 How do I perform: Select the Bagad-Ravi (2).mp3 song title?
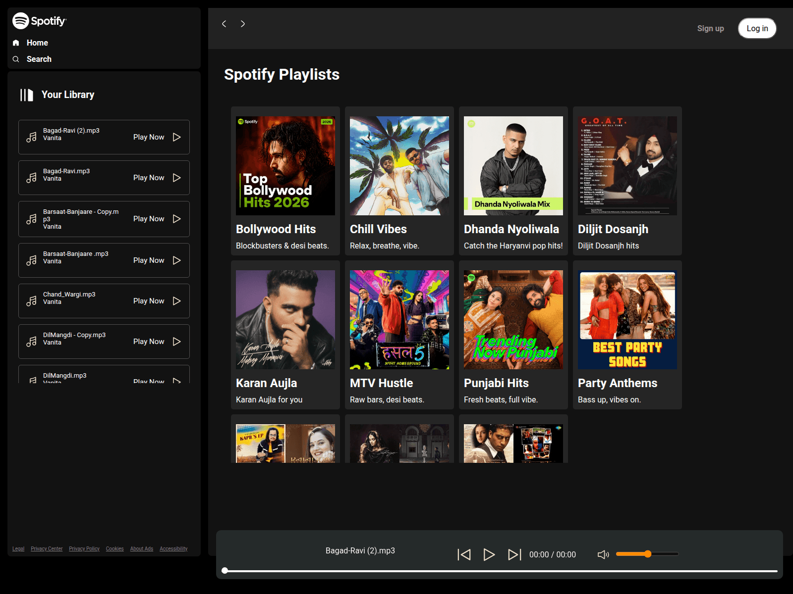(x=71, y=131)
